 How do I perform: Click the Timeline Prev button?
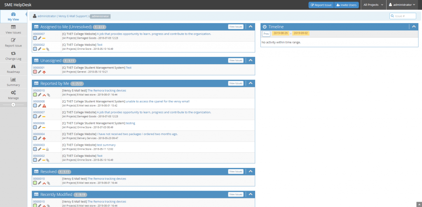[266, 34]
